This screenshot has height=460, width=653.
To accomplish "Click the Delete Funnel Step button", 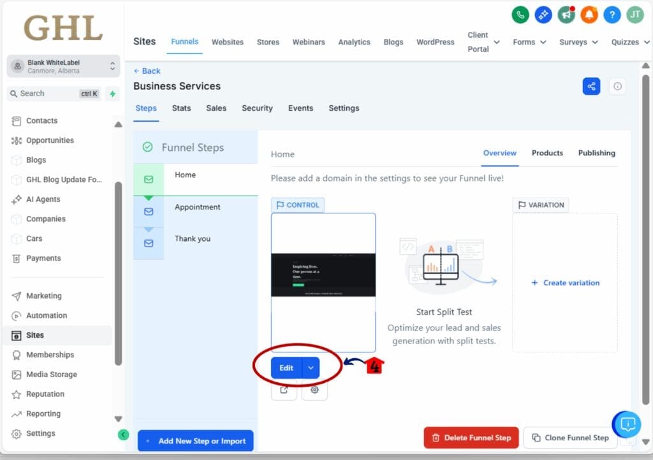I will click(x=471, y=438).
